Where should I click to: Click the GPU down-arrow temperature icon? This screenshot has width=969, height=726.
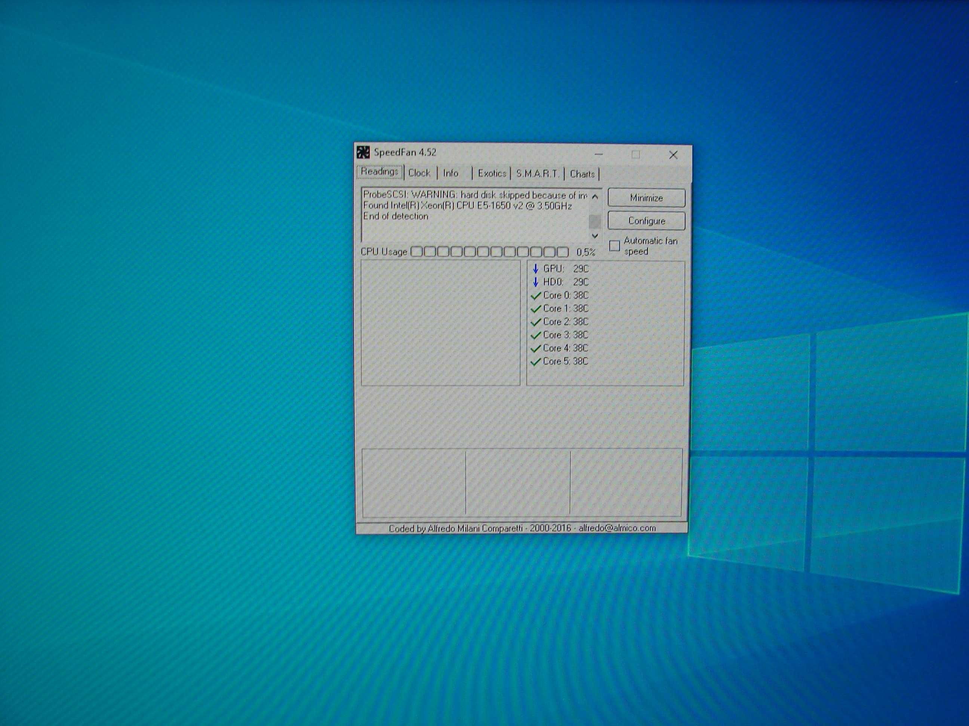point(535,269)
